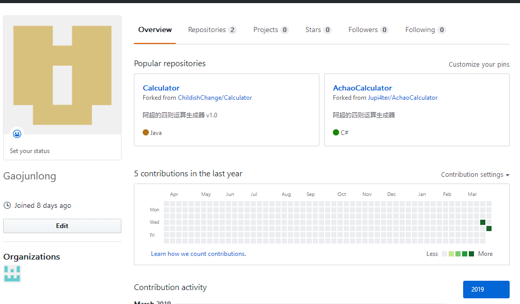Open the Stars tab
The image size is (520, 304).
click(x=318, y=30)
